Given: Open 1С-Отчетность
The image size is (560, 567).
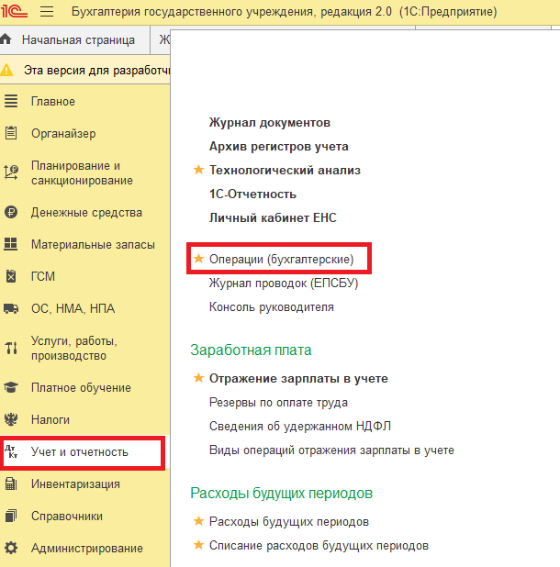Looking at the screenshot, I should point(252,195).
